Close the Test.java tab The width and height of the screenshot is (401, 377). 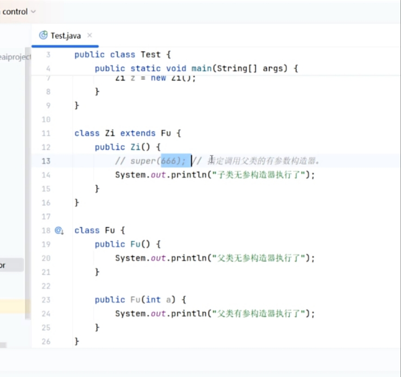(x=89, y=35)
